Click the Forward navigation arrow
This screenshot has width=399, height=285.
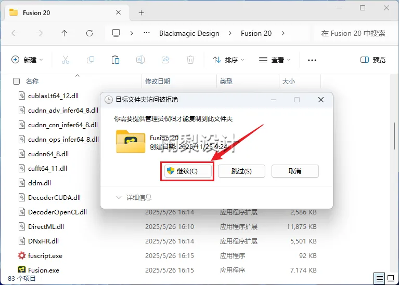(x=40, y=33)
